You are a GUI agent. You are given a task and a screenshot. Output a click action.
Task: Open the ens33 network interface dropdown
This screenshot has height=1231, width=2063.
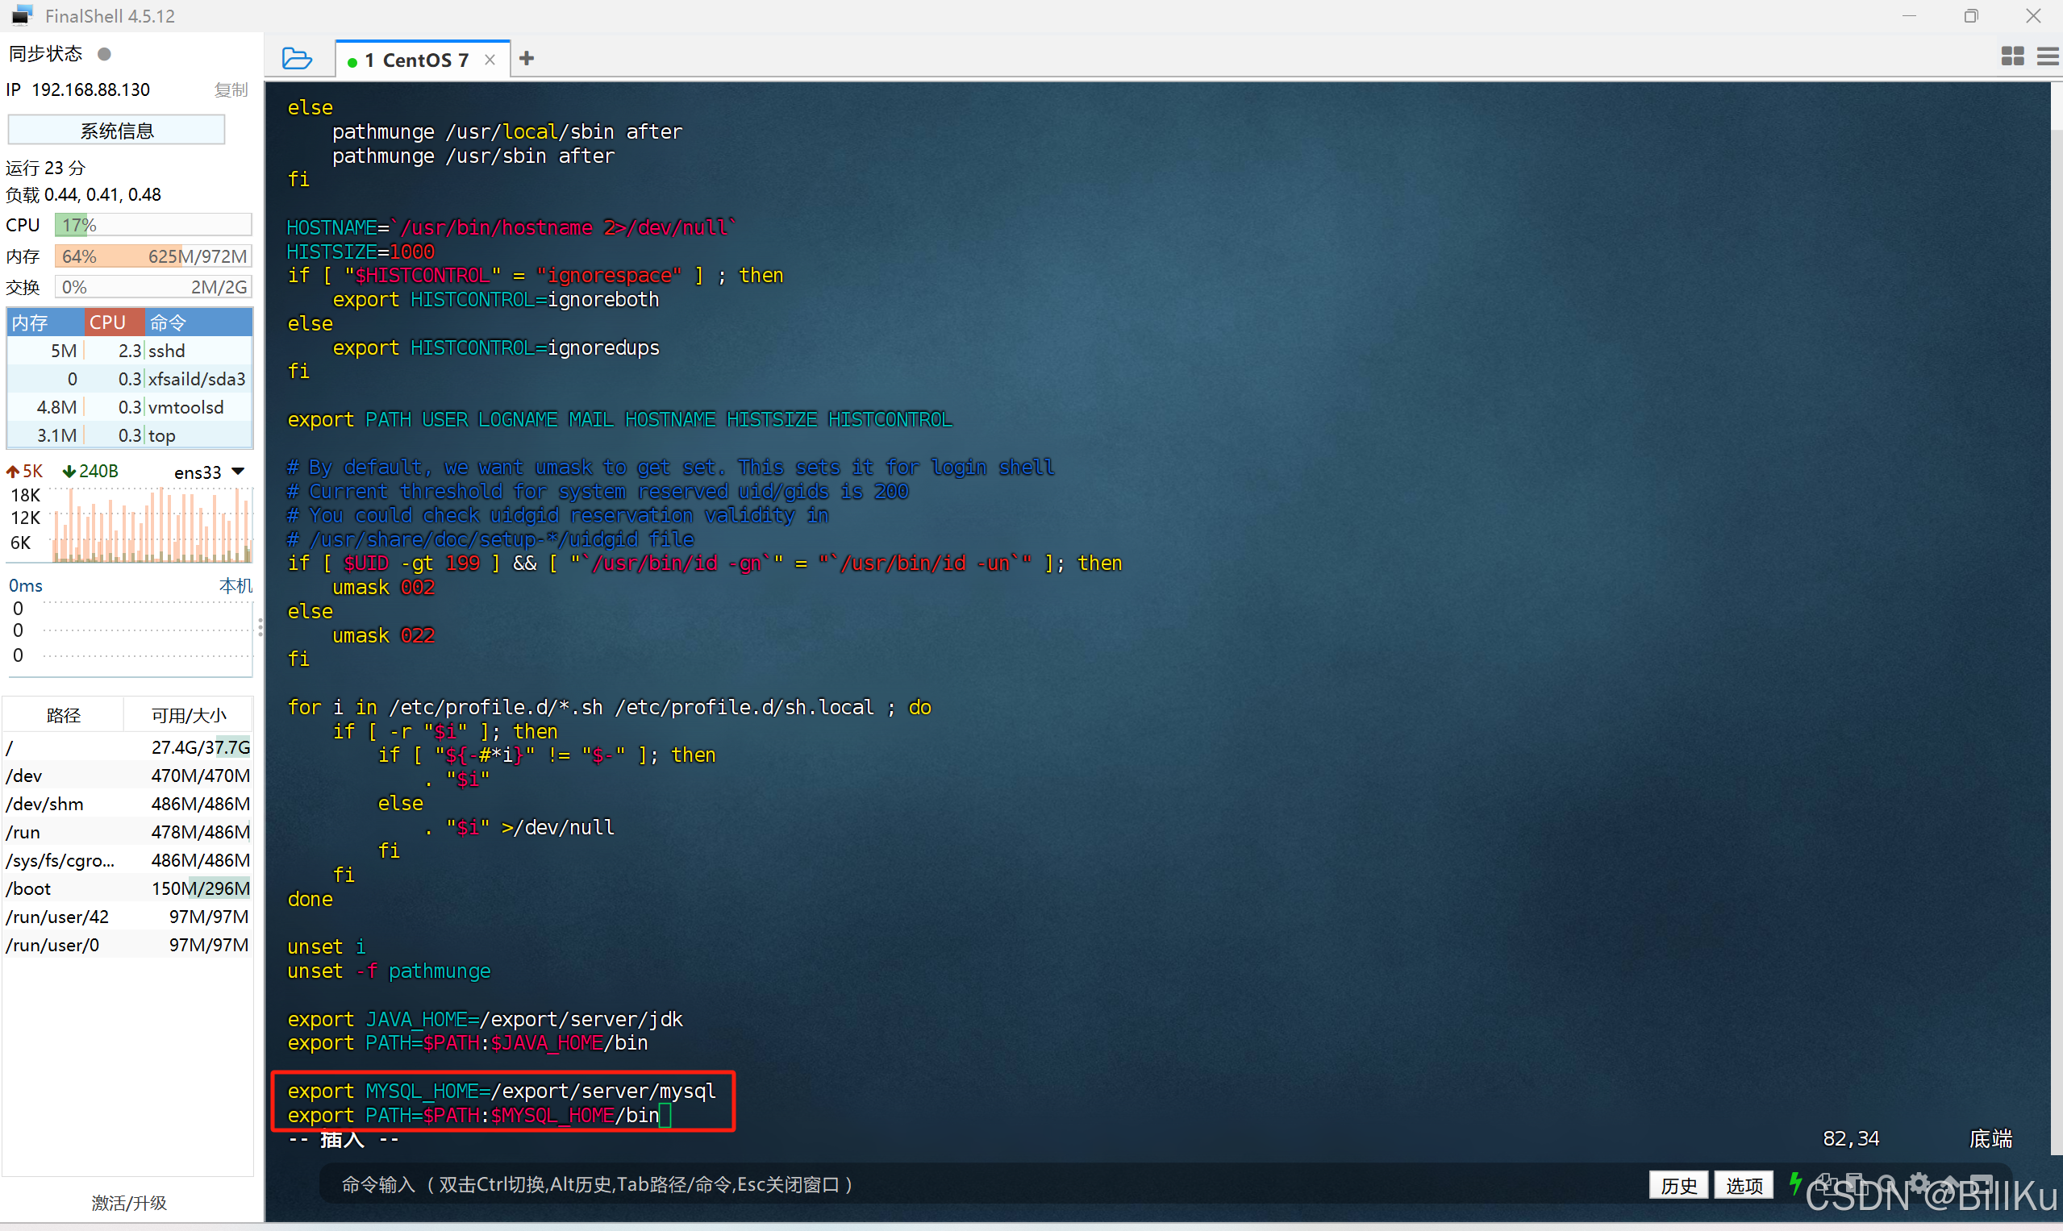[209, 472]
